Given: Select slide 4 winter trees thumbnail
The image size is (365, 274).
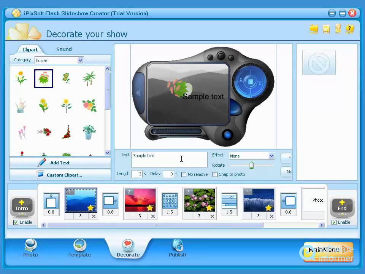Looking at the screenshot, I should point(259,200).
